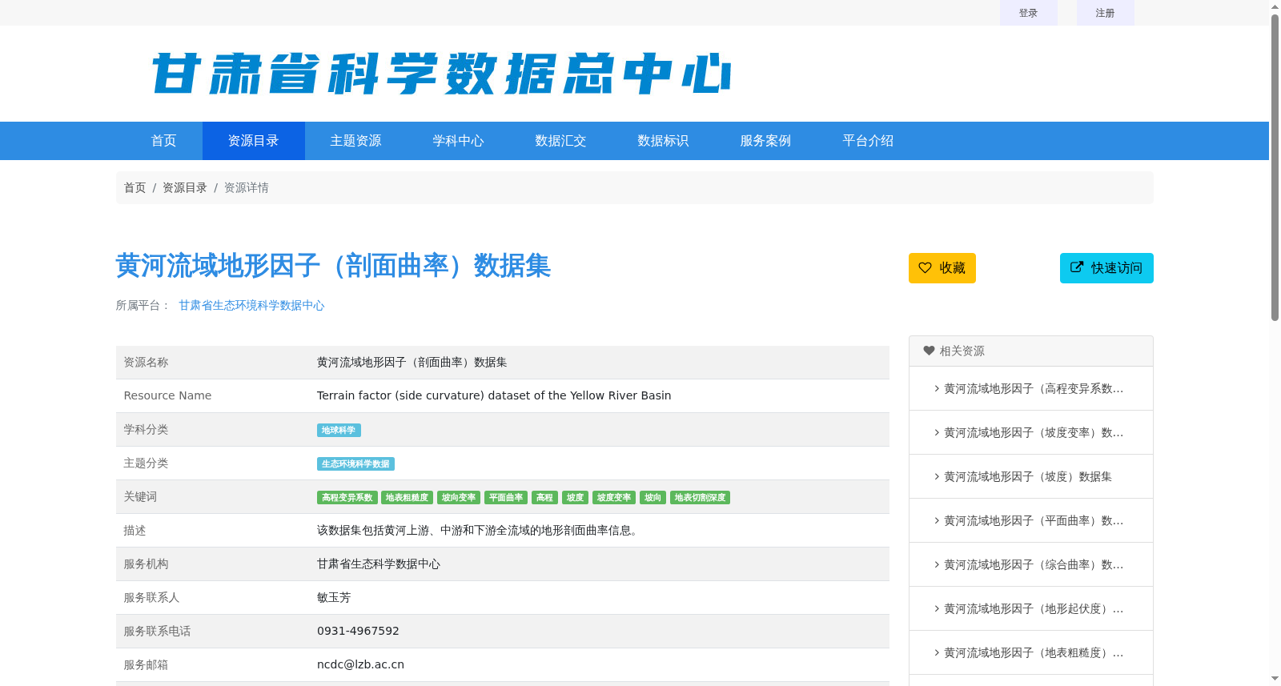Click the scrollbar up arrow

tap(1275, 6)
